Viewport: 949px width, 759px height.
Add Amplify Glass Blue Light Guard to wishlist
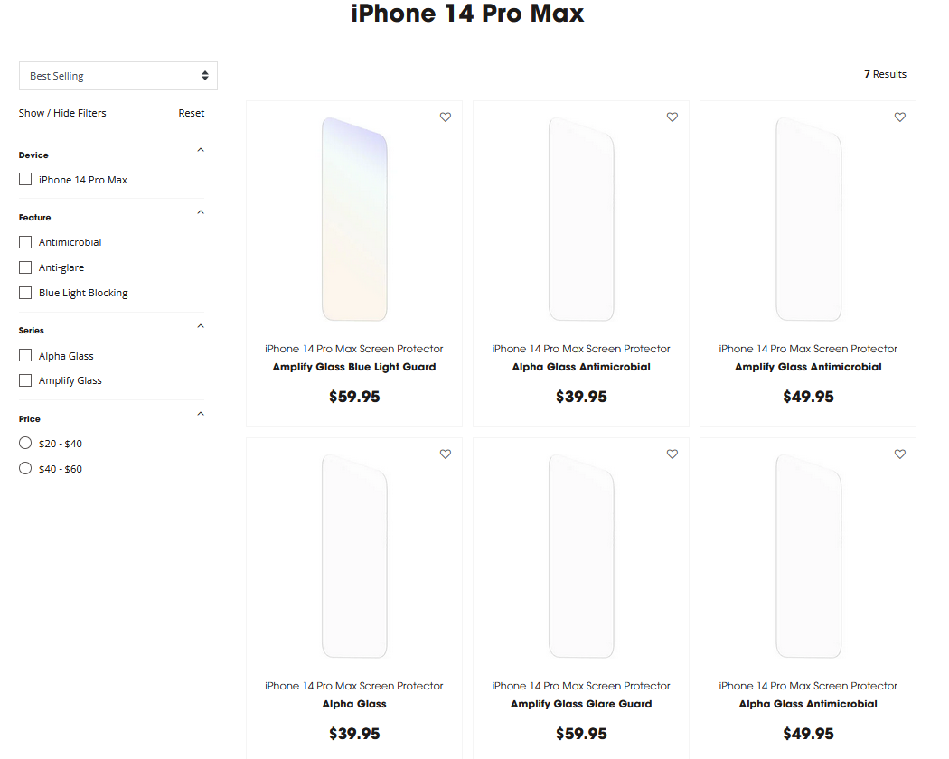tap(445, 117)
